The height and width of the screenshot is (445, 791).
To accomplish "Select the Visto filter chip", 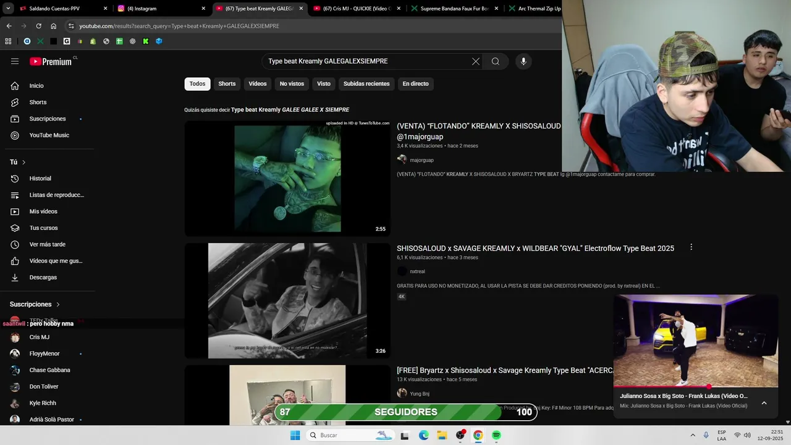I will tap(324, 84).
